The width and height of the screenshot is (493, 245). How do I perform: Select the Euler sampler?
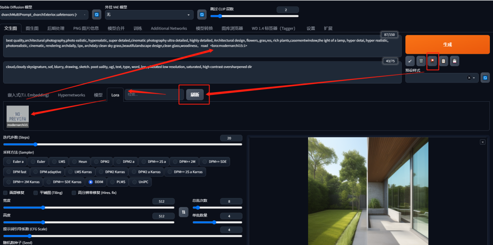(38, 162)
